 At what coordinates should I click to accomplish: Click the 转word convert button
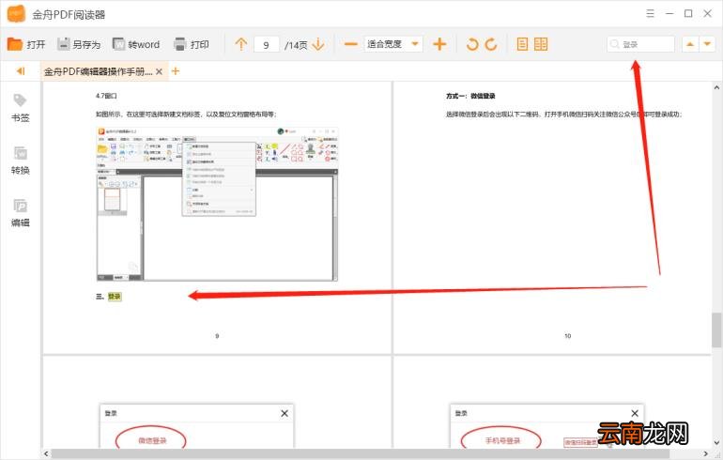pyautogui.click(x=136, y=44)
